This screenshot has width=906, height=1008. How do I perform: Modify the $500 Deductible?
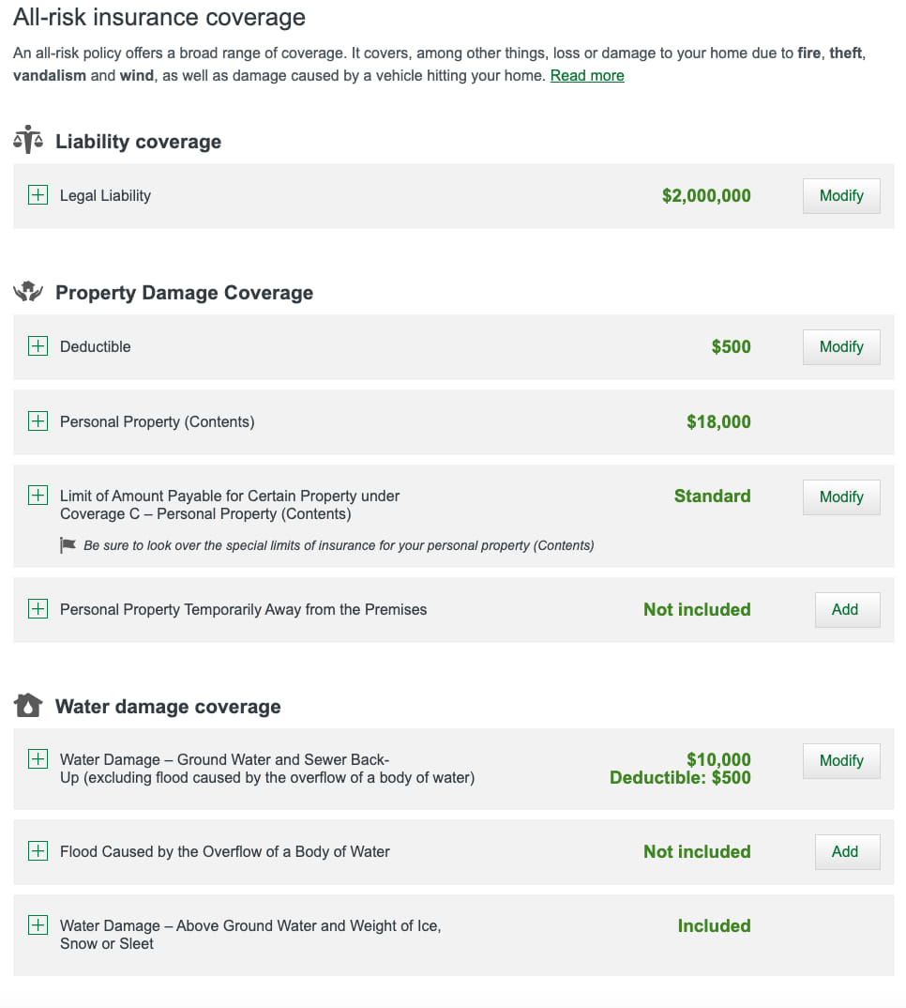click(841, 347)
